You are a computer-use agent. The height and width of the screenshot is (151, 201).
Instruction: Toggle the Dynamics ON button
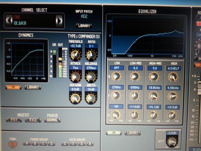[13, 87]
